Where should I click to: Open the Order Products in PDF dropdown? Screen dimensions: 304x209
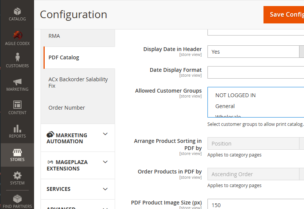(256, 174)
